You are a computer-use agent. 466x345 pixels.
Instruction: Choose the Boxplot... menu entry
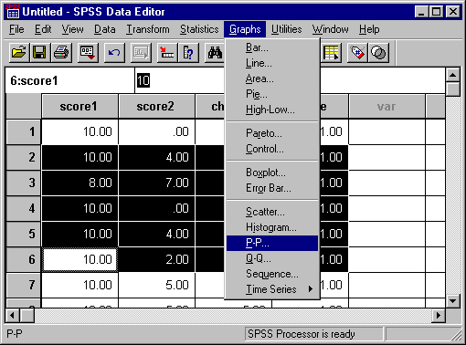tap(272, 172)
